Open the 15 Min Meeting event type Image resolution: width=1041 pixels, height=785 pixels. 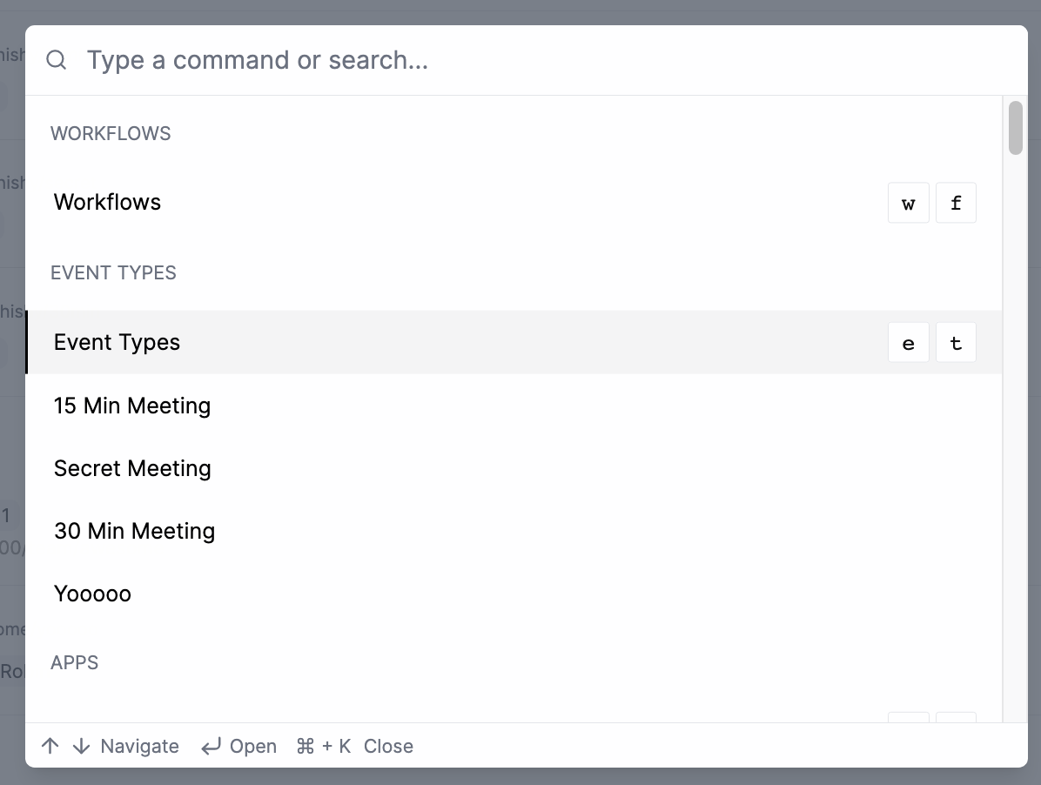tap(132, 406)
